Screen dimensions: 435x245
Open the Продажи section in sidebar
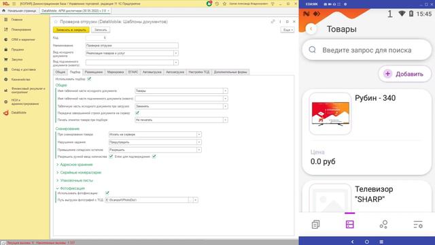click(18, 50)
